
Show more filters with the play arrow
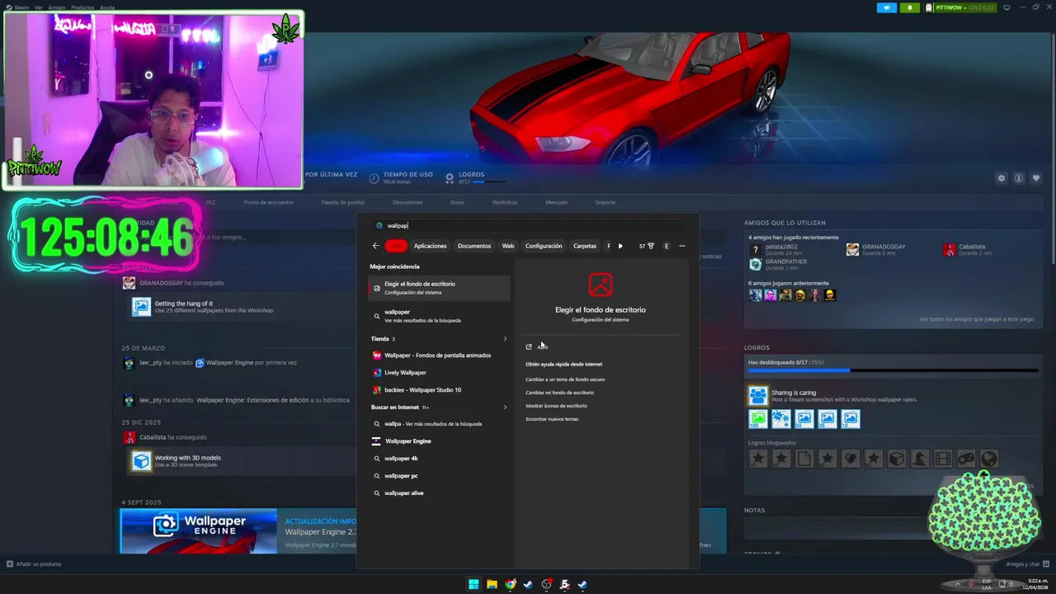click(x=620, y=246)
